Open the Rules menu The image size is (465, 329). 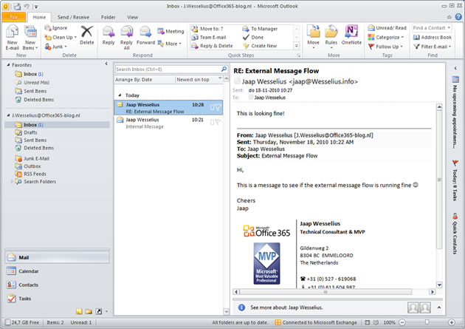tap(331, 38)
